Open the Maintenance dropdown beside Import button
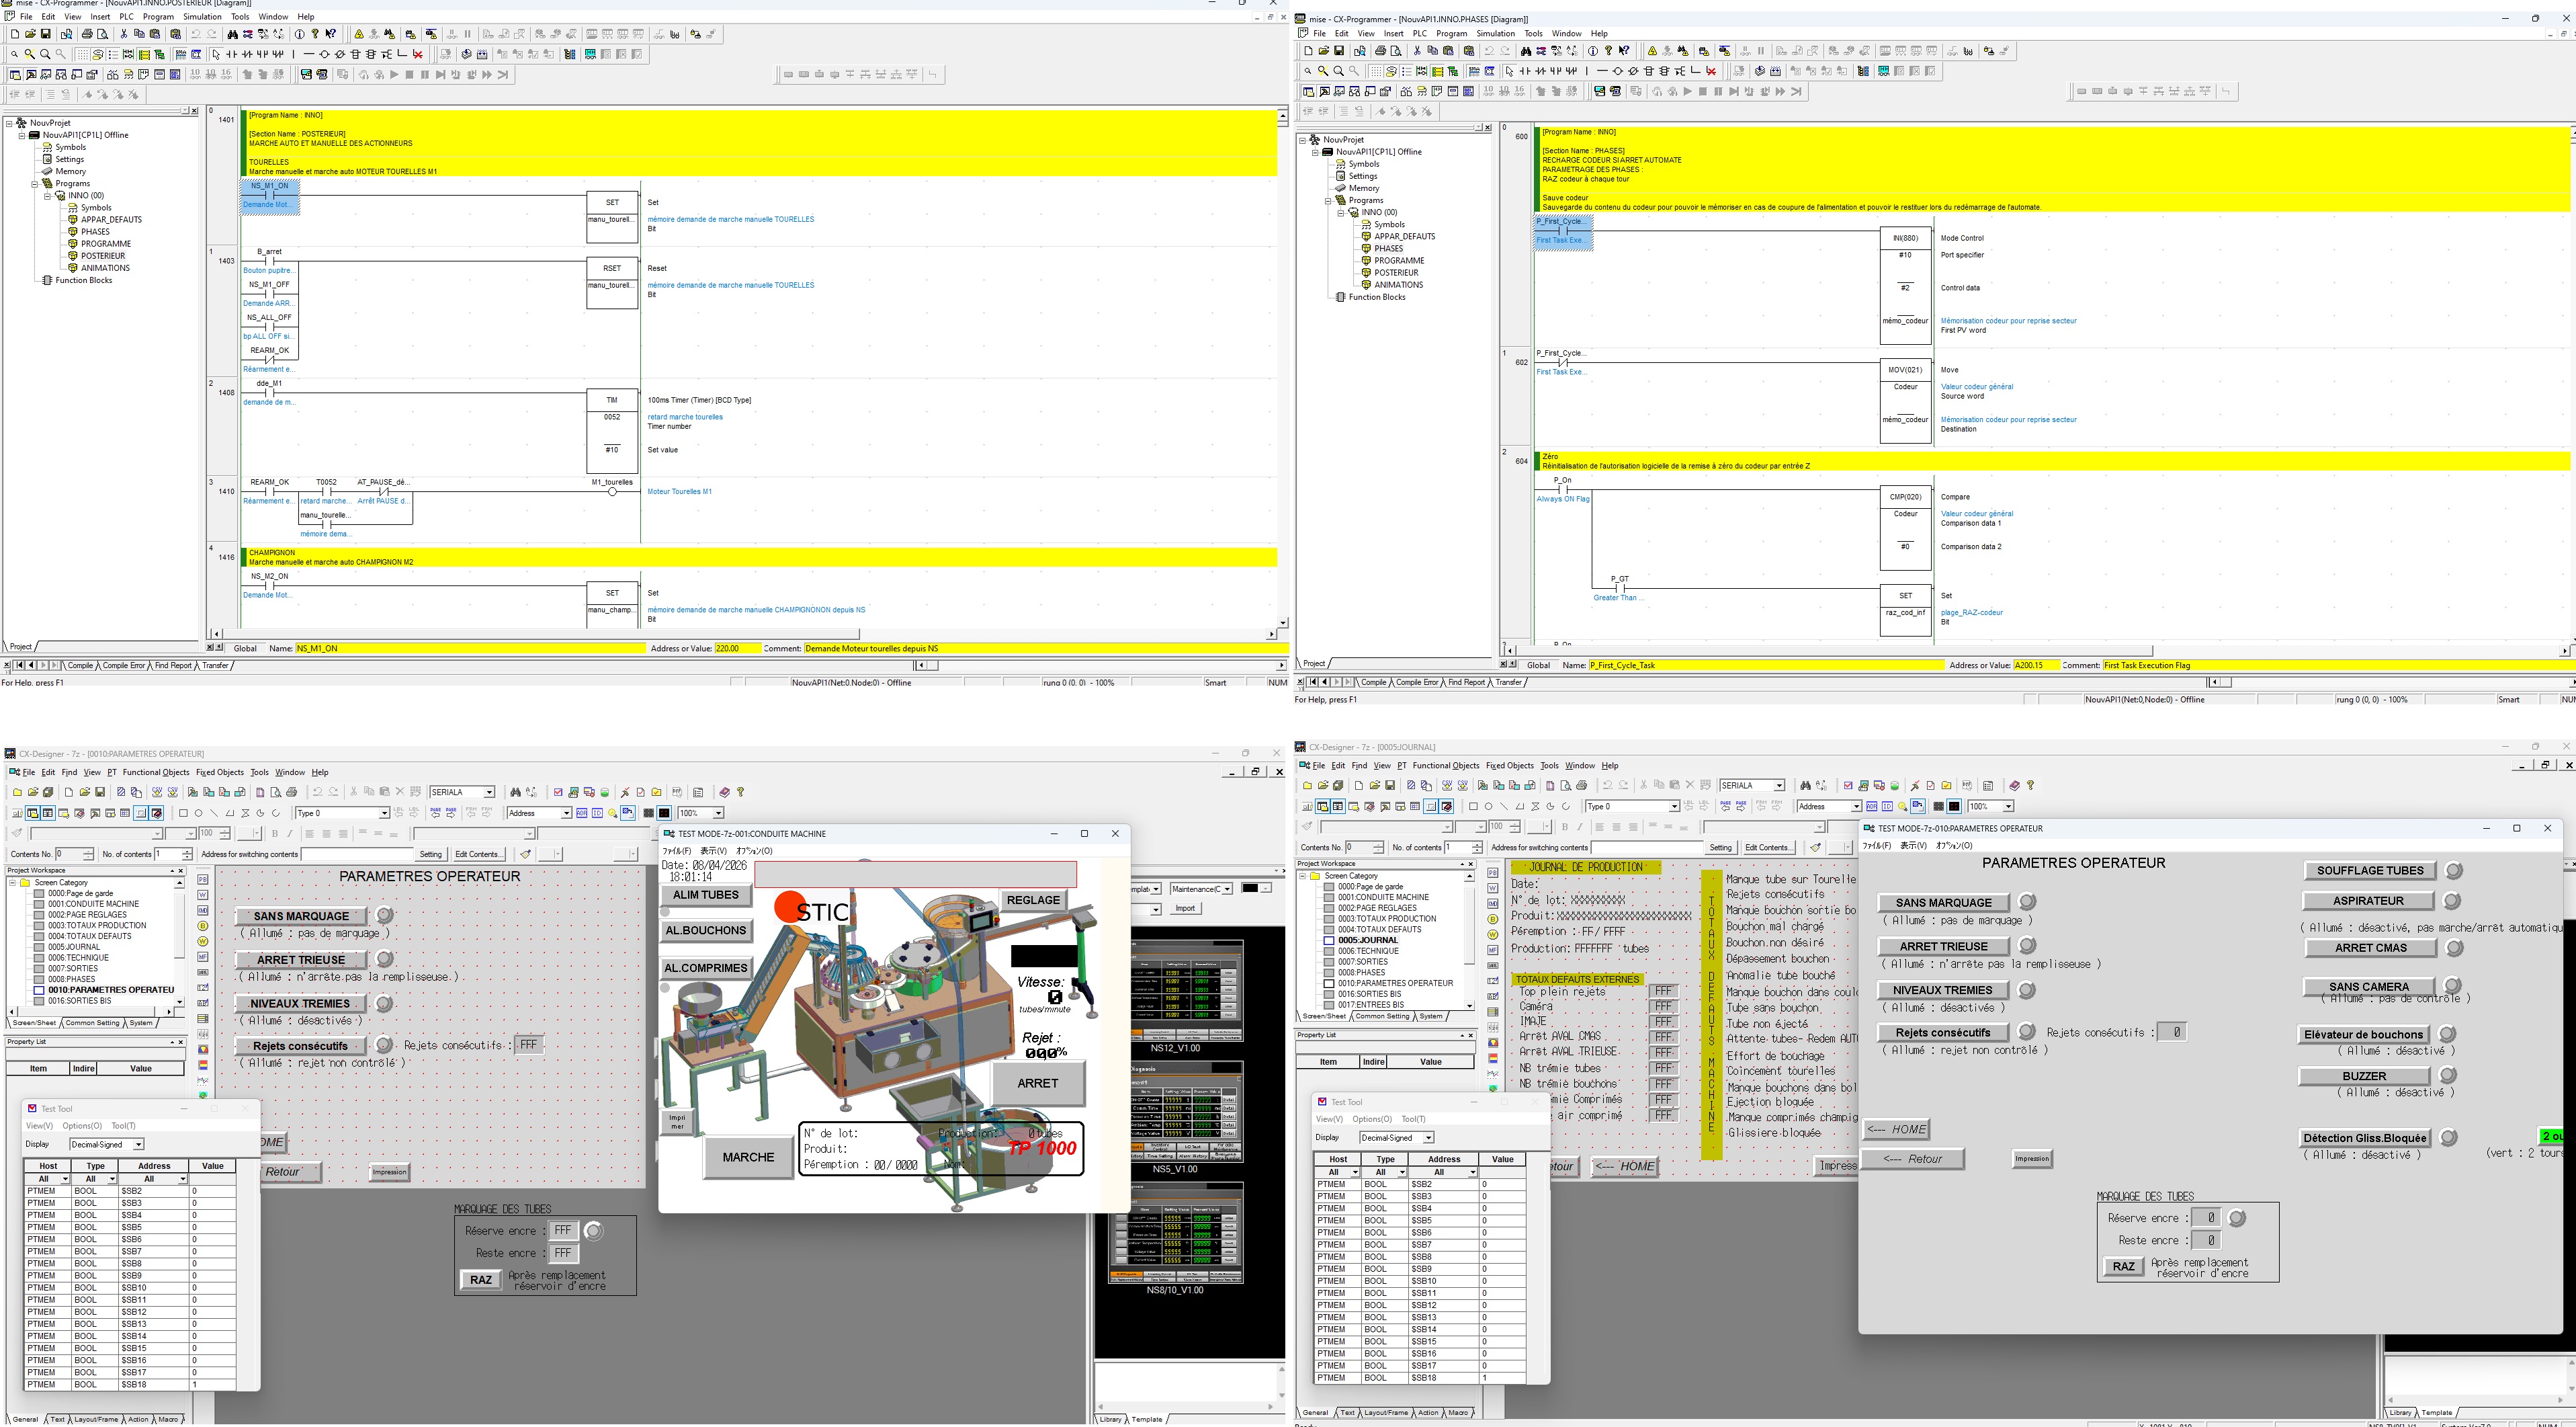The height and width of the screenshot is (1427, 2576). click(1227, 889)
